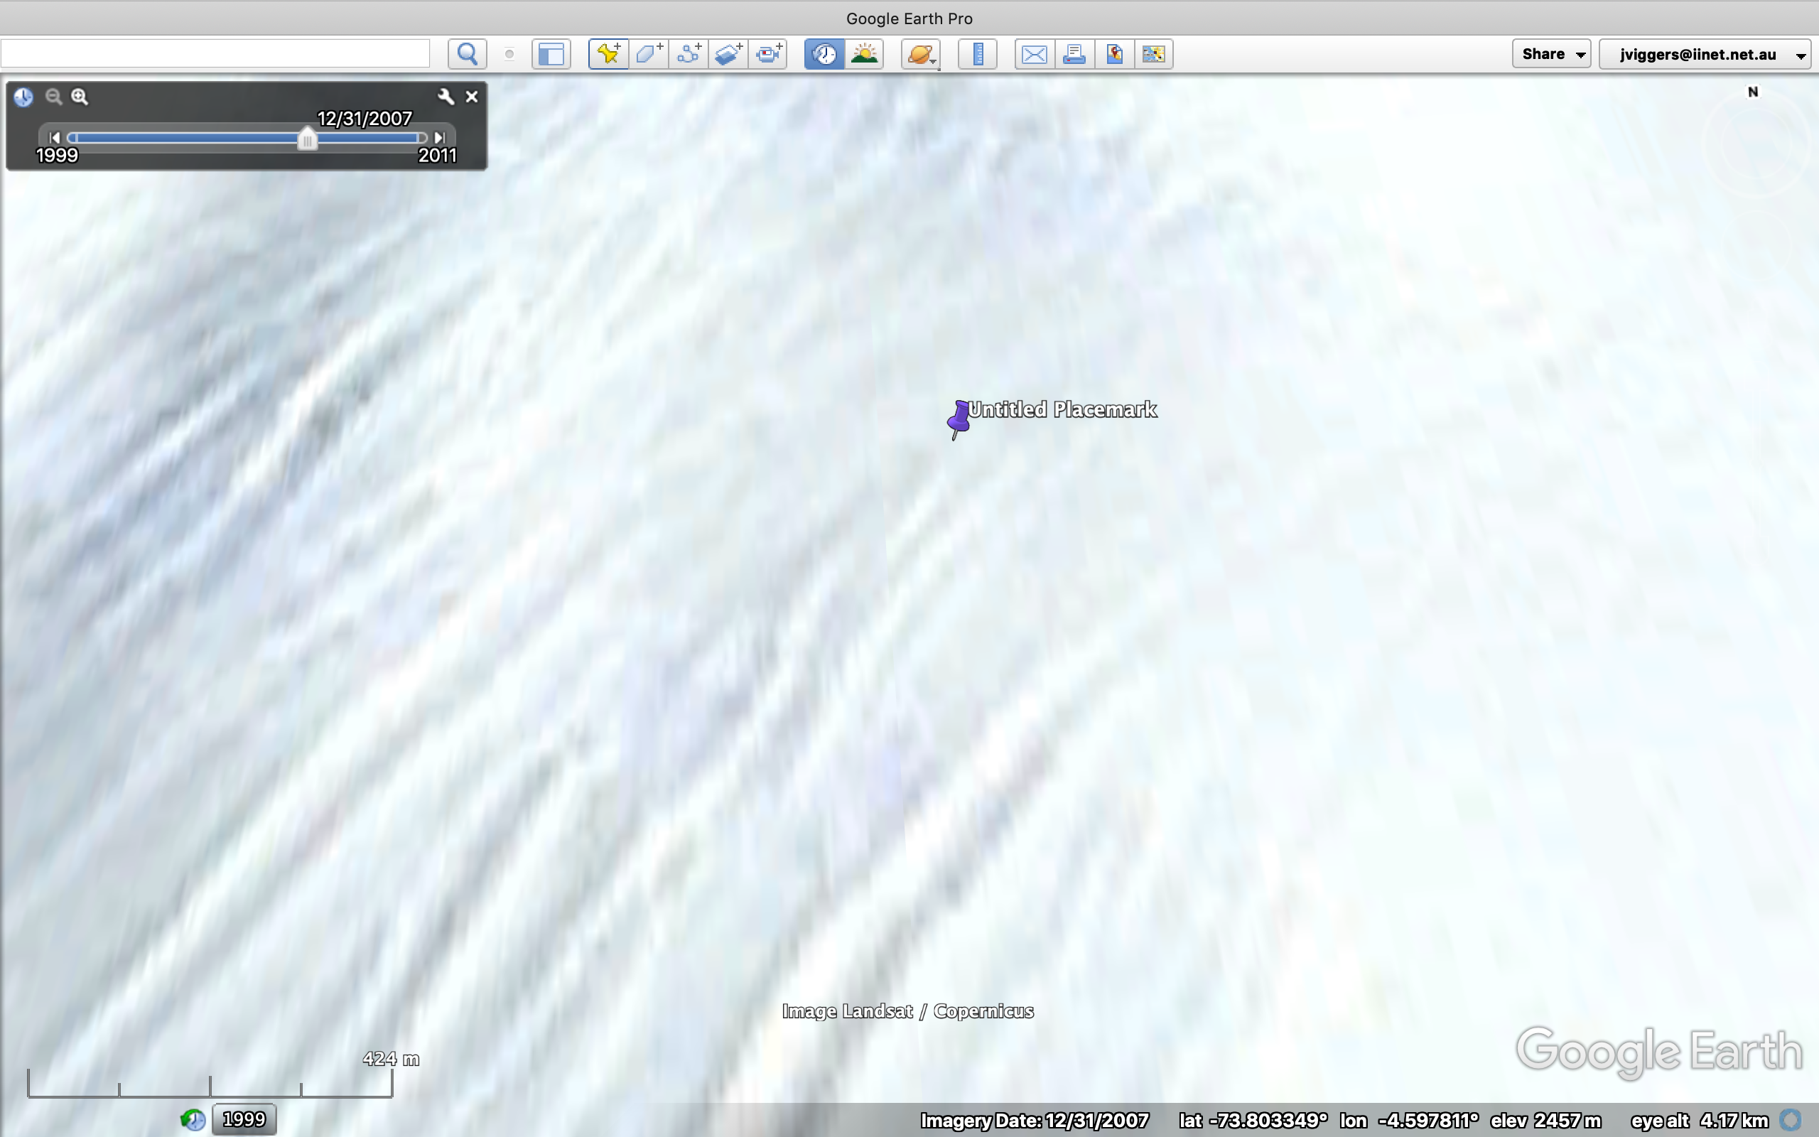The height and width of the screenshot is (1137, 1819).
Task: Open the Share dropdown
Action: pyautogui.click(x=1550, y=53)
